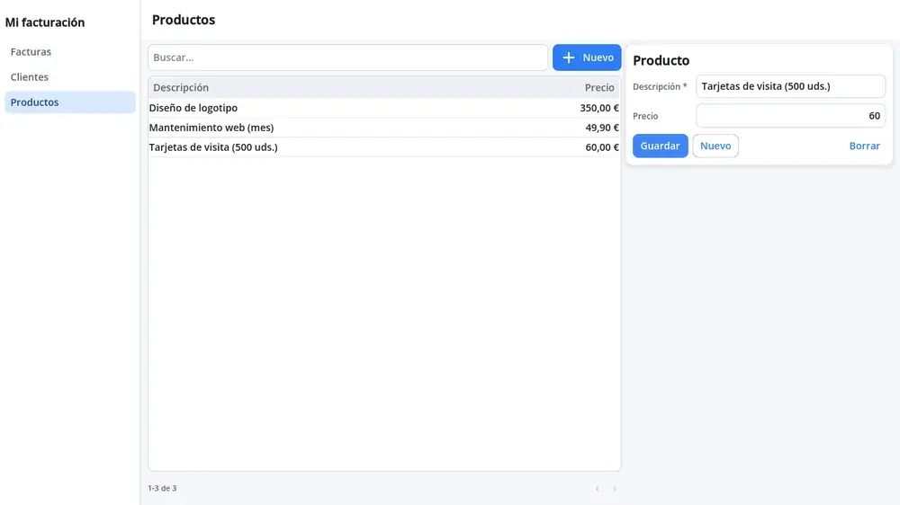
Task: Select Productos in the sidebar
Action: click(x=70, y=102)
